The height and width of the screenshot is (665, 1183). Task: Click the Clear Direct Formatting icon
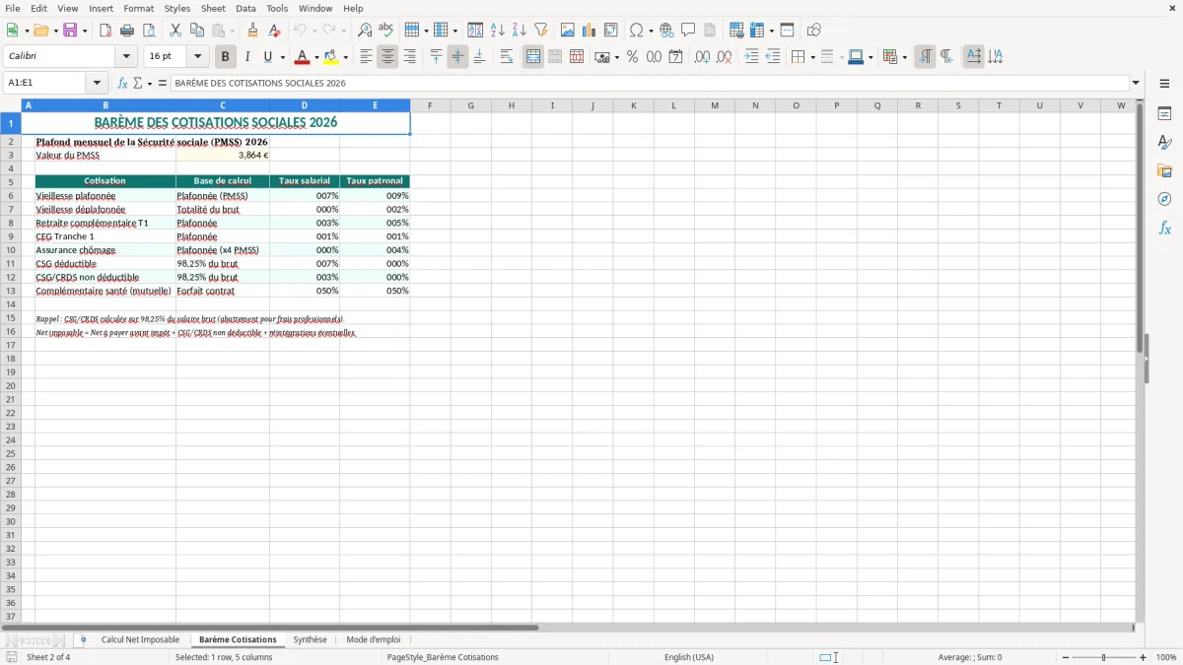click(275, 31)
